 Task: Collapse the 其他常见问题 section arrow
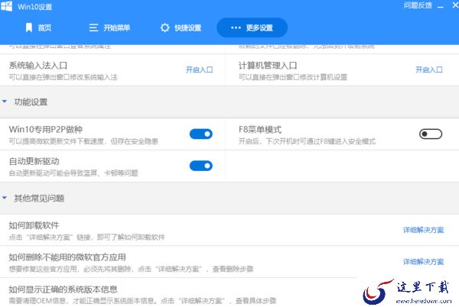5,198
